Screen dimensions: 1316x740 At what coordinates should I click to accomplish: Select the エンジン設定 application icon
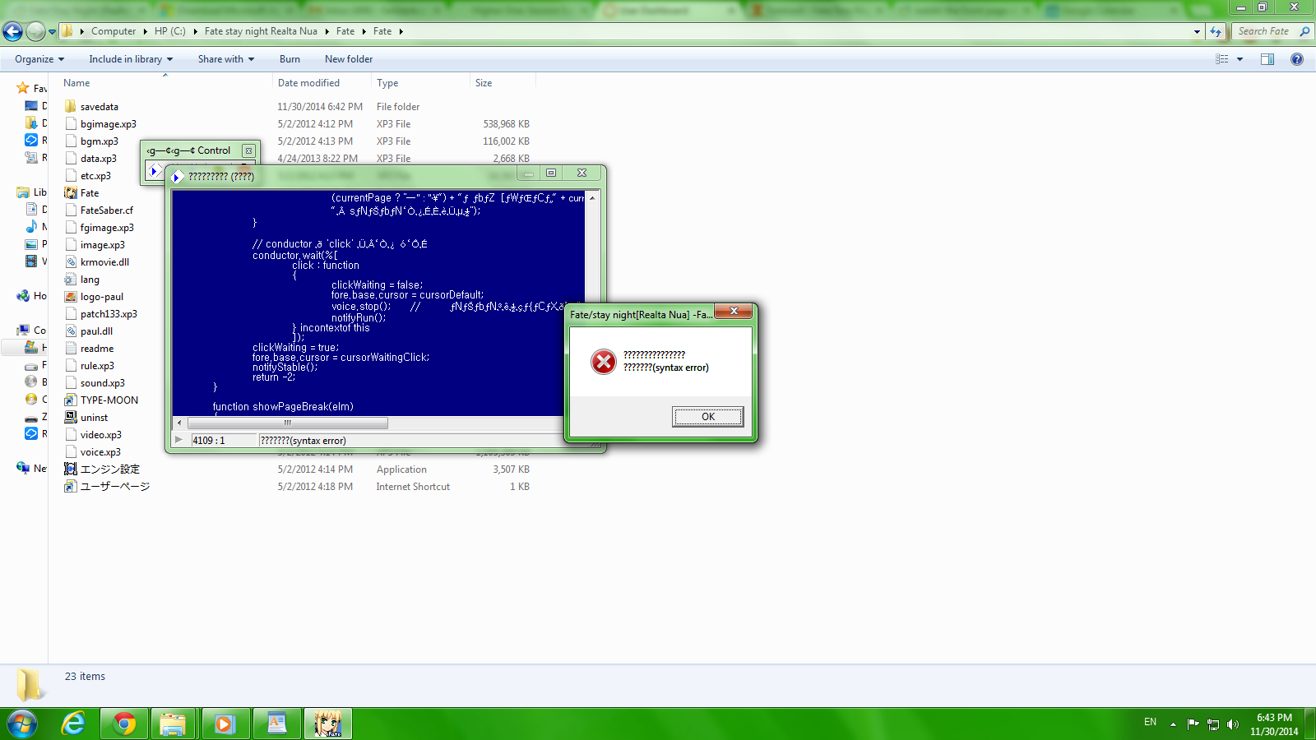[71, 469]
